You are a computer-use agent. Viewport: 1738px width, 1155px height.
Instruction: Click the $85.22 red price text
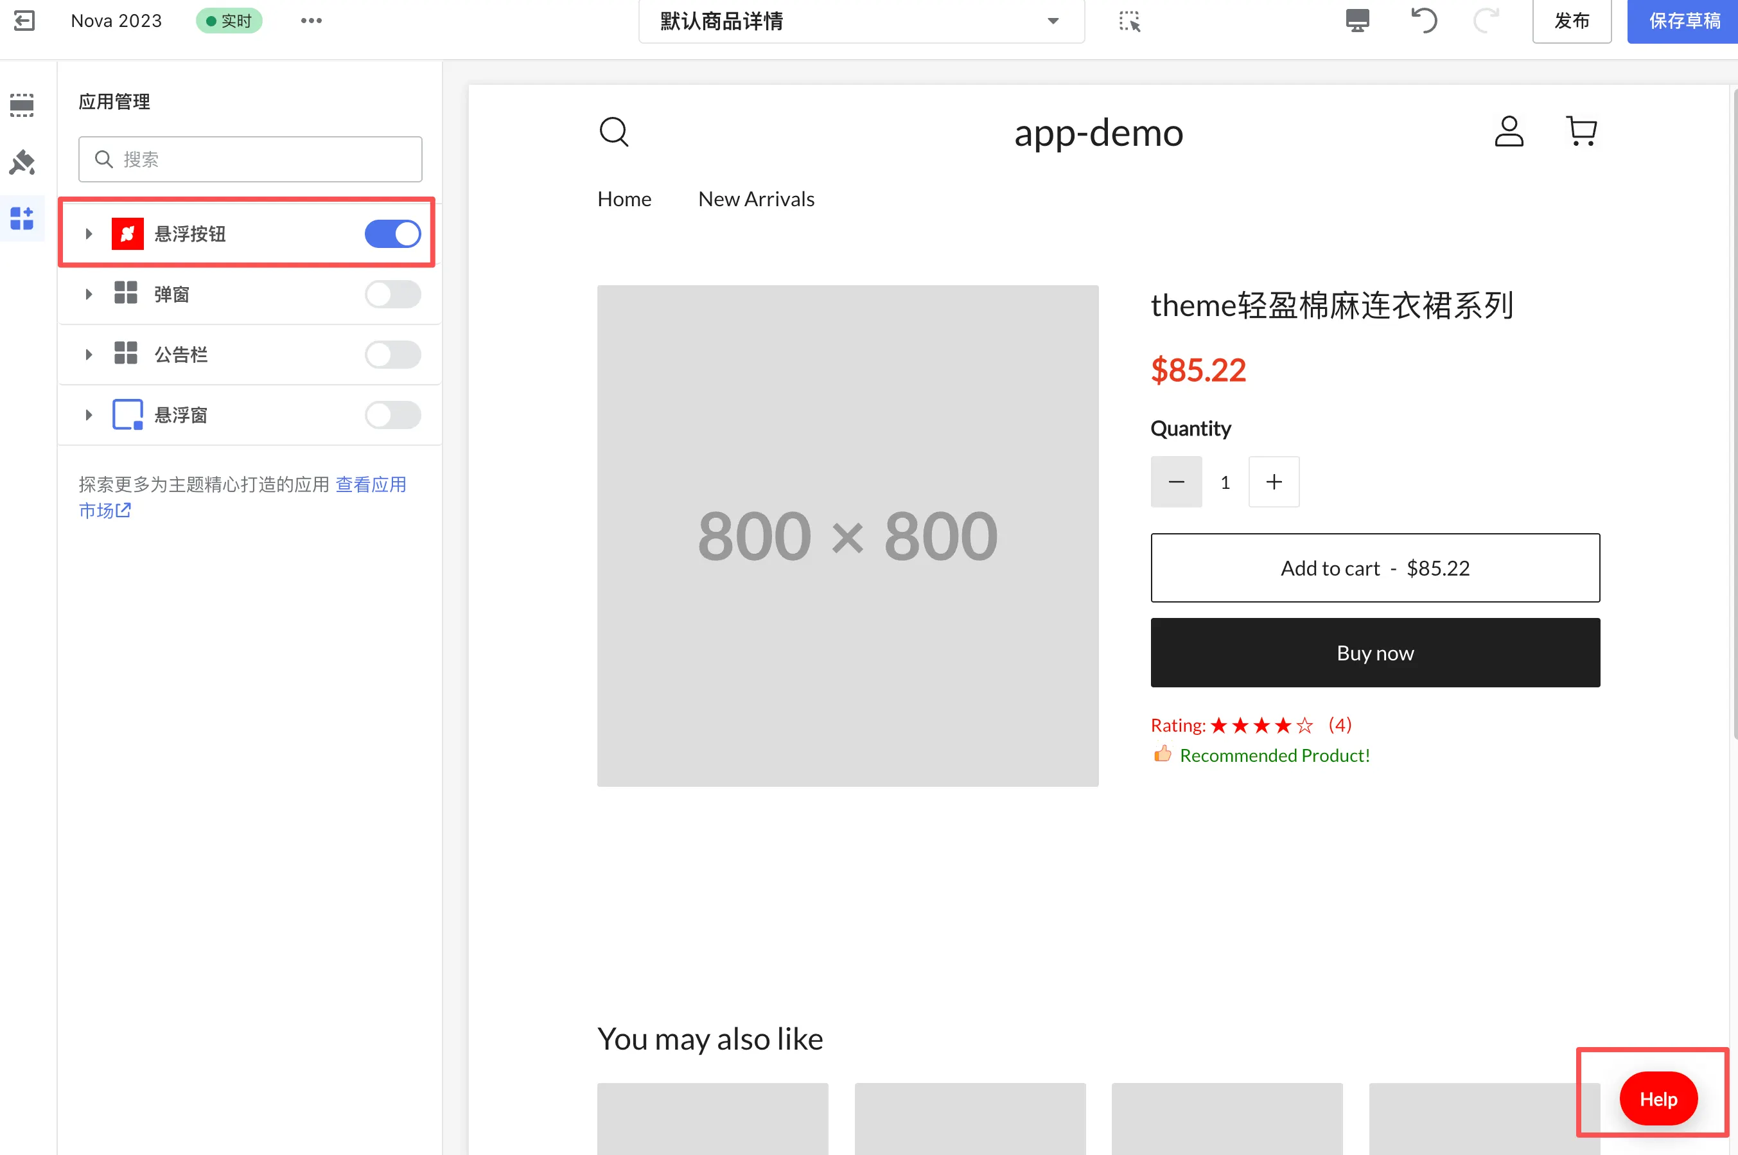[1198, 369]
